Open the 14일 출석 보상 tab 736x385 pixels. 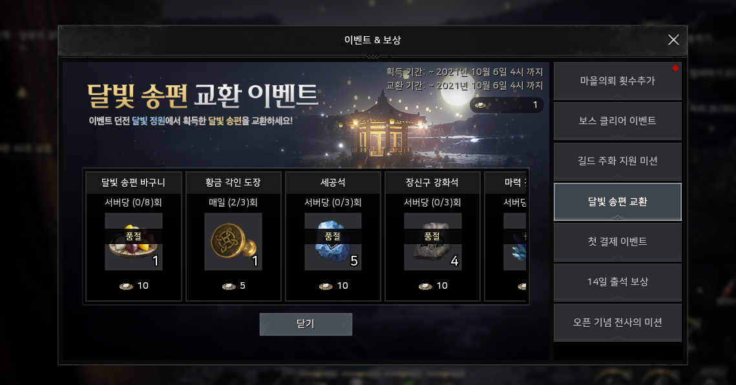[618, 282]
